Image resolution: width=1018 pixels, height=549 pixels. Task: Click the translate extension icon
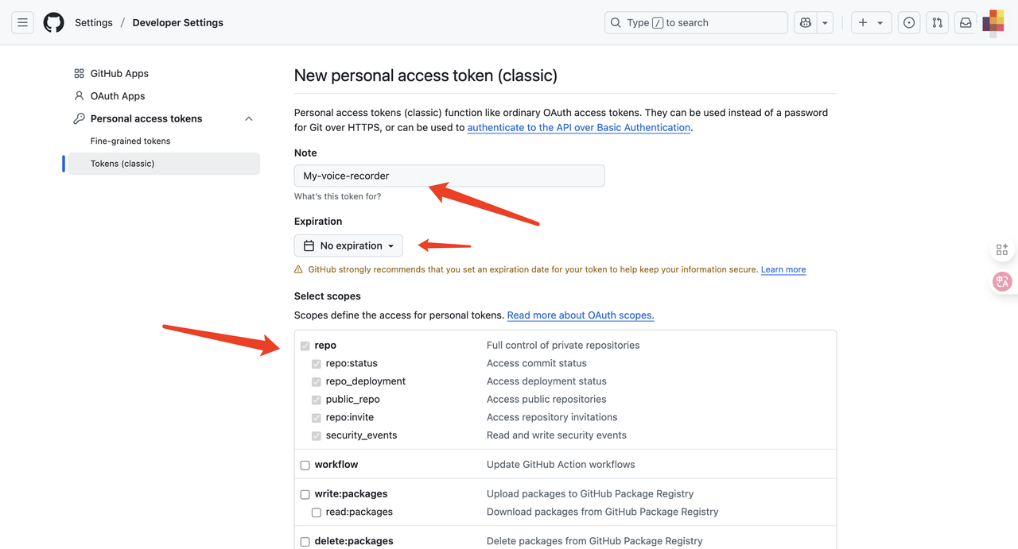coord(1002,281)
